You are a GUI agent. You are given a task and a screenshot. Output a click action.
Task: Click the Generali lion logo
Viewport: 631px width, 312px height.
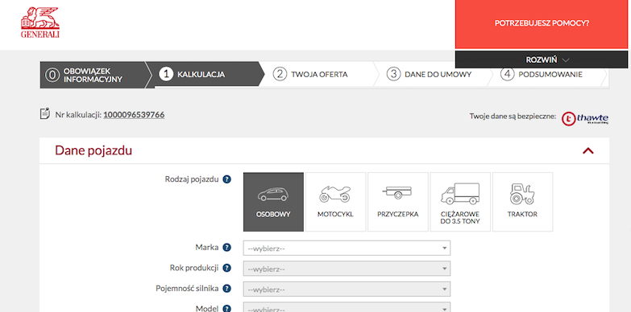click(x=39, y=23)
